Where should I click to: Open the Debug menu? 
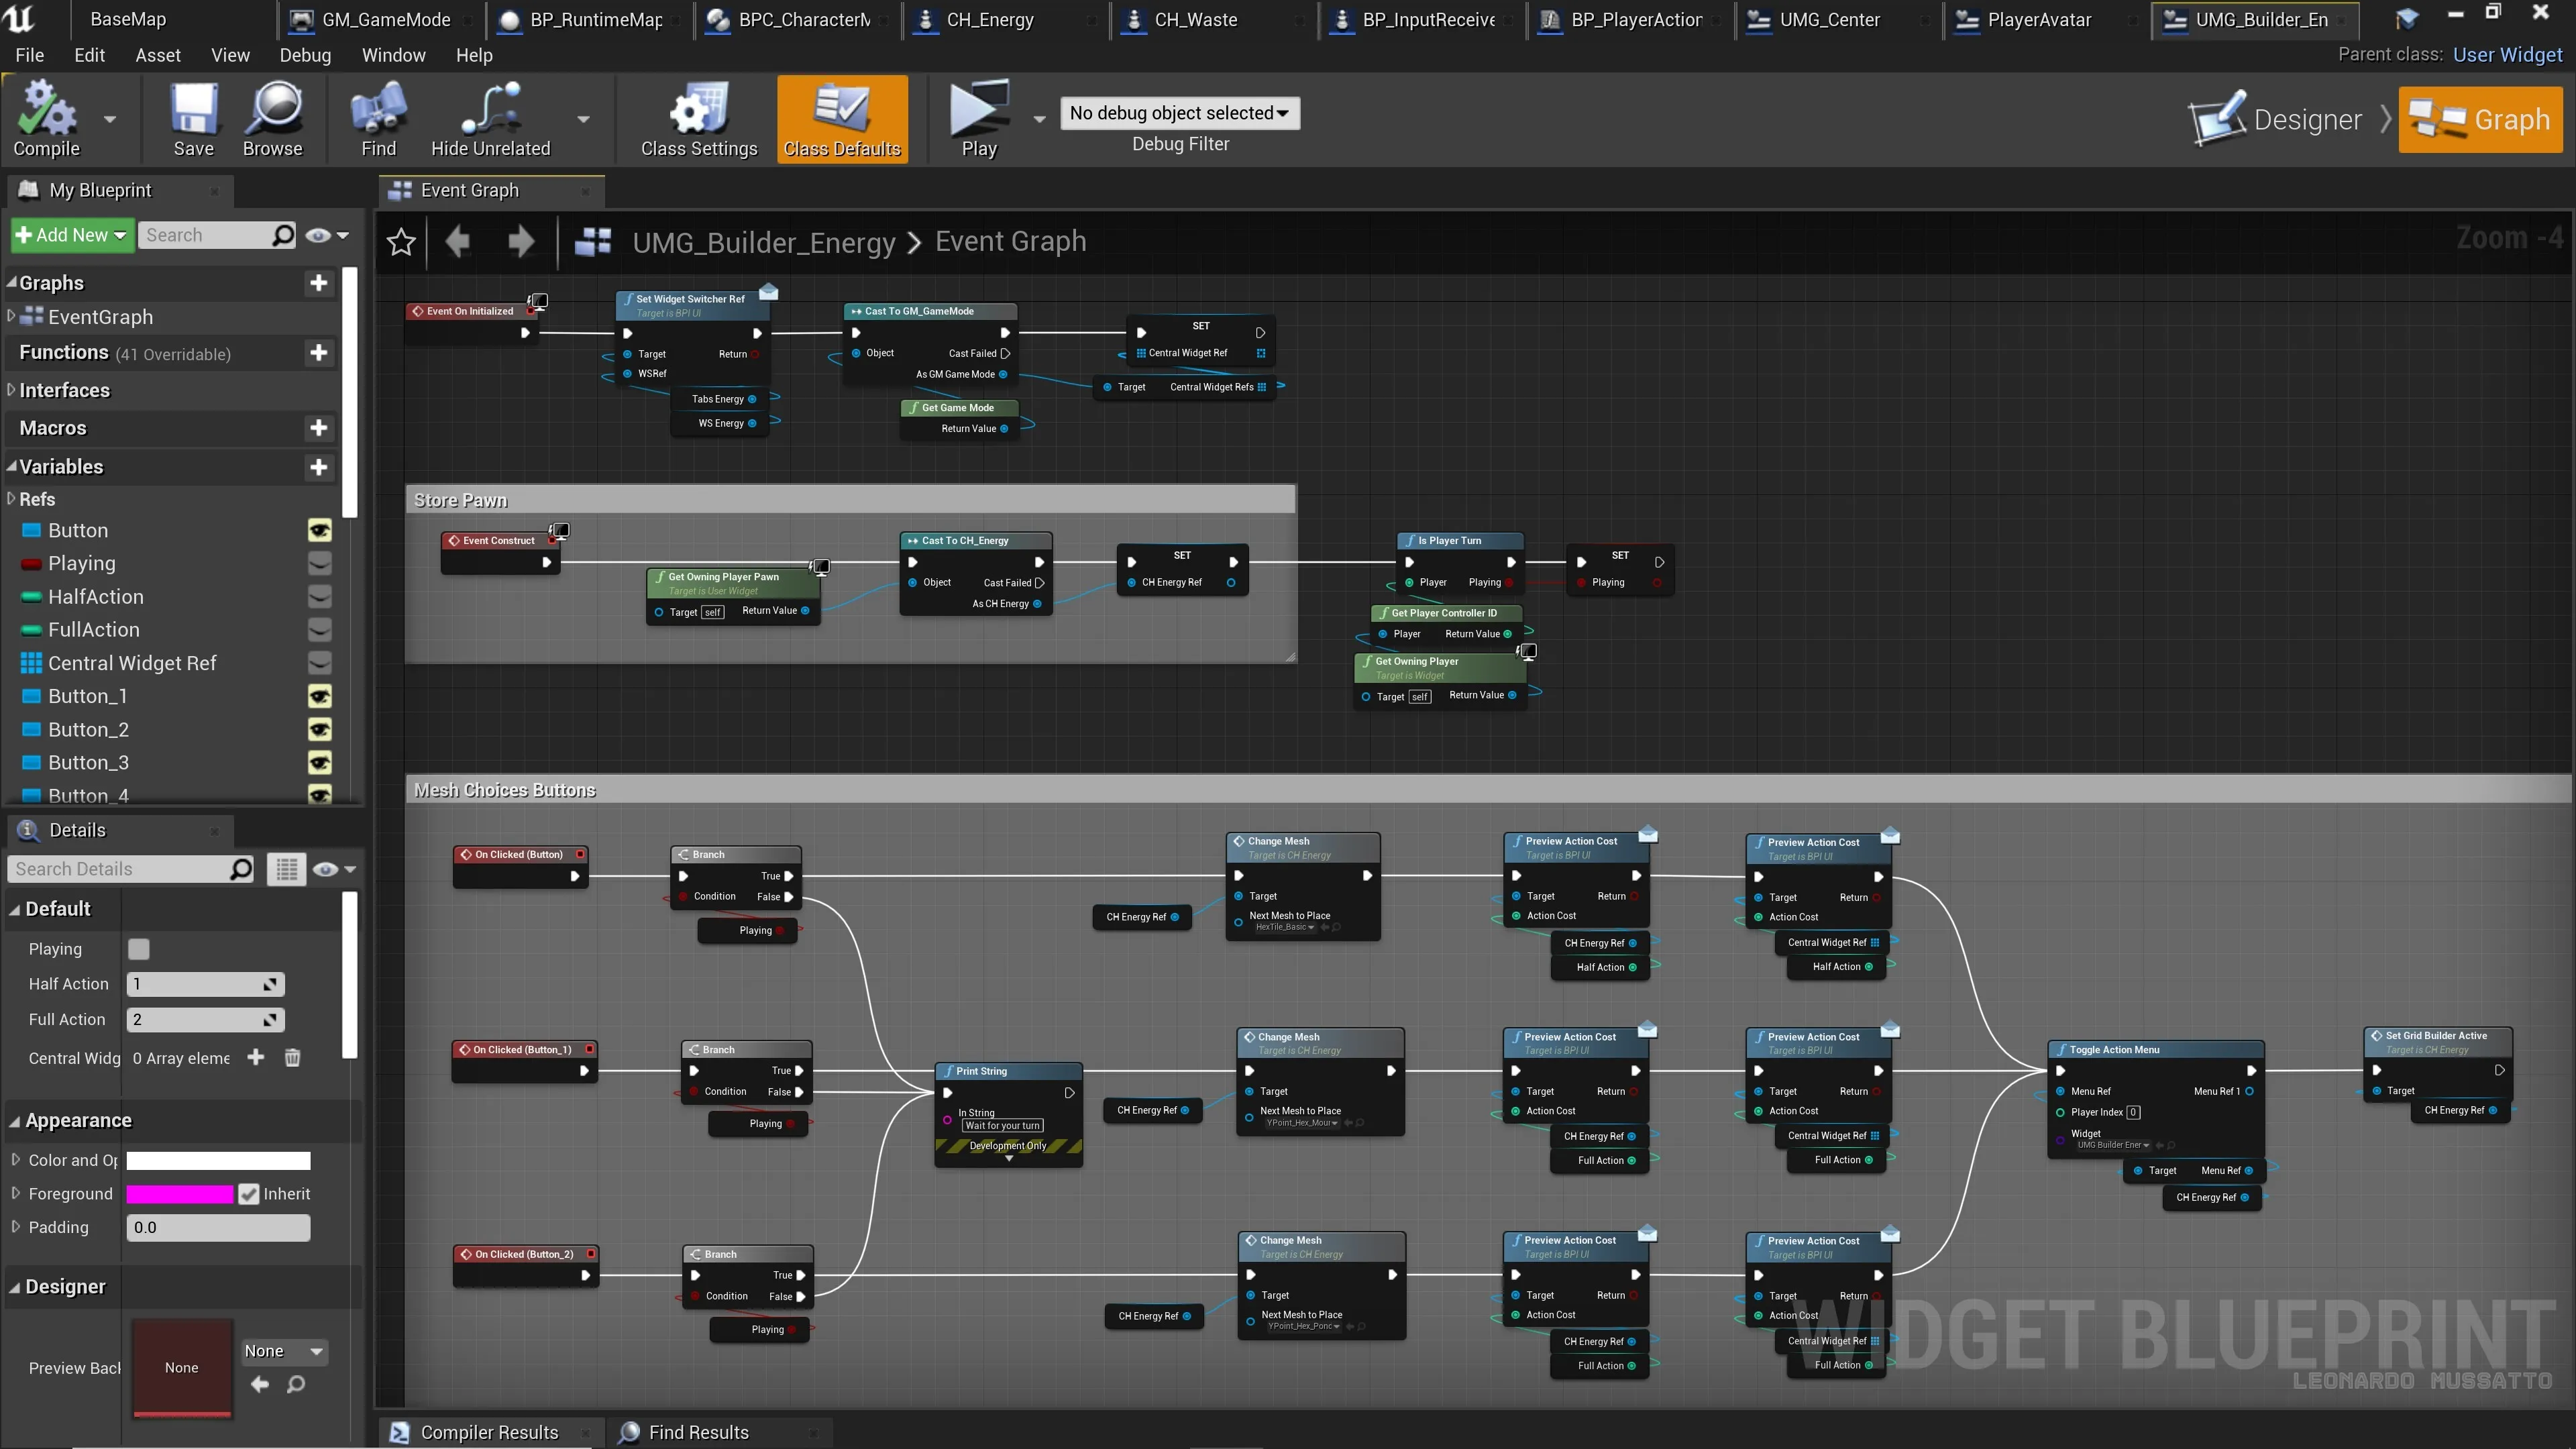[x=304, y=55]
